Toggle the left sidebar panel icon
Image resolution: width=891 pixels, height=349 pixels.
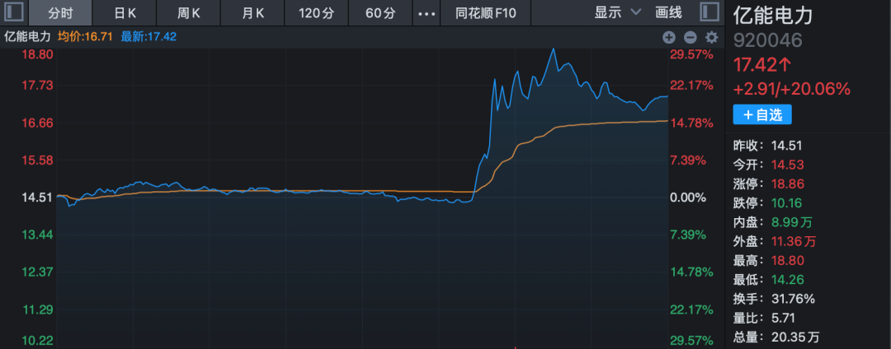tap(14, 12)
